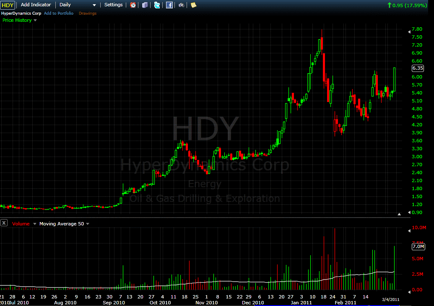The image size is (434, 306).
Task: Click the green 0.95 (17.59%) price change
Action: (x=407, y=5)
